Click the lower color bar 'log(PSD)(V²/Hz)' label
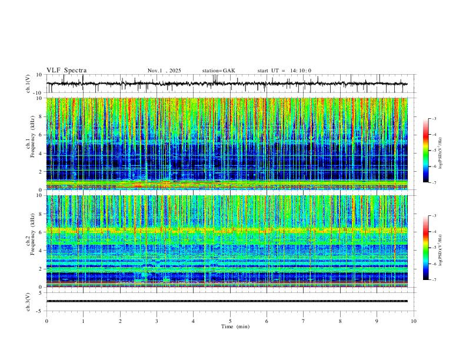This screenshot has width=466, height=360. point(441,251)
